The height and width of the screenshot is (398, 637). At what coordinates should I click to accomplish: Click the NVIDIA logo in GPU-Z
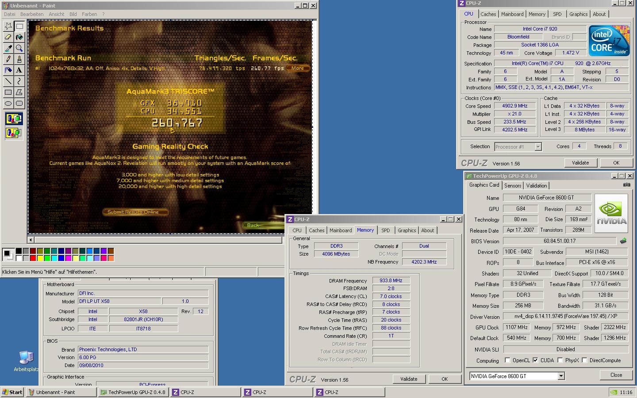click(x=611, y=213)
